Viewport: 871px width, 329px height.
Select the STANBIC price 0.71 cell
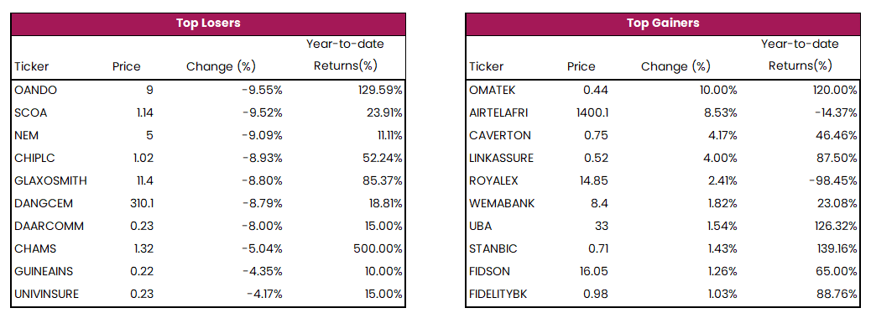(597, 248)
